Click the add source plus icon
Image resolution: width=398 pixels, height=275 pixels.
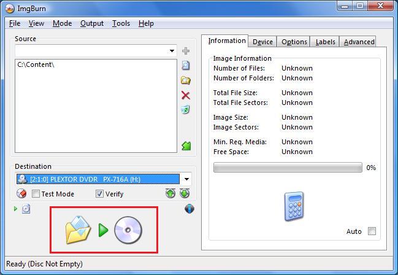click(186, 51)
